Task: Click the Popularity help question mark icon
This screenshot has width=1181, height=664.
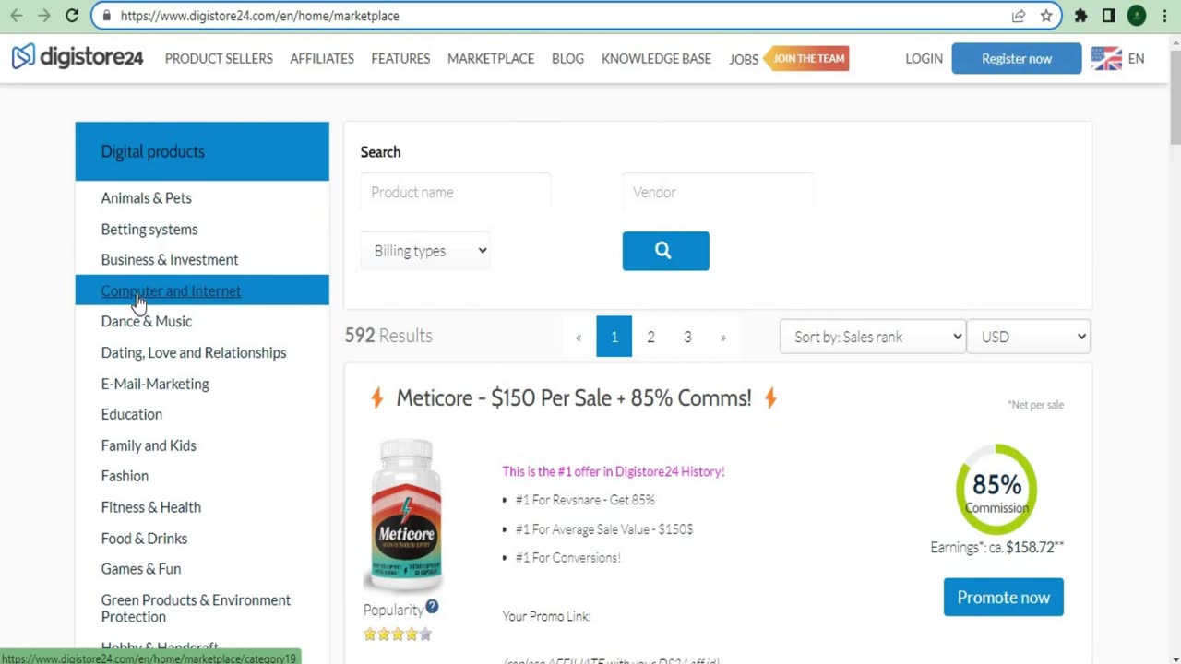Action: point(432,607)
